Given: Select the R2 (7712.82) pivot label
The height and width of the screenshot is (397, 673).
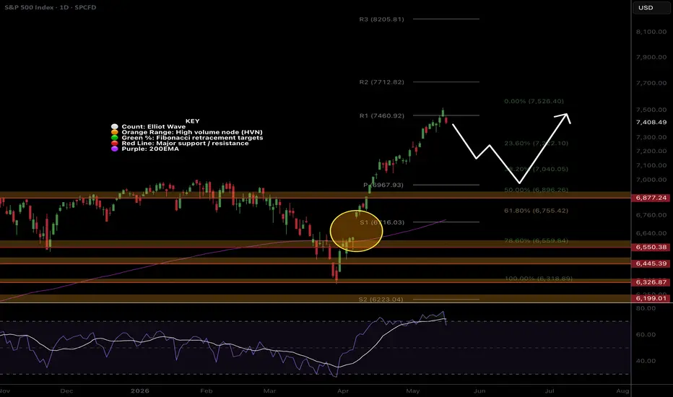Looking at the screenshot, I should tap(381, 82).
